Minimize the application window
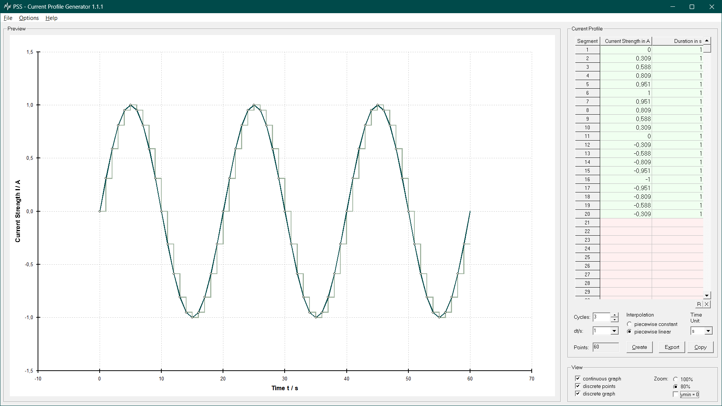Viewport: 722px width, 406px height. tap(673, 6)
